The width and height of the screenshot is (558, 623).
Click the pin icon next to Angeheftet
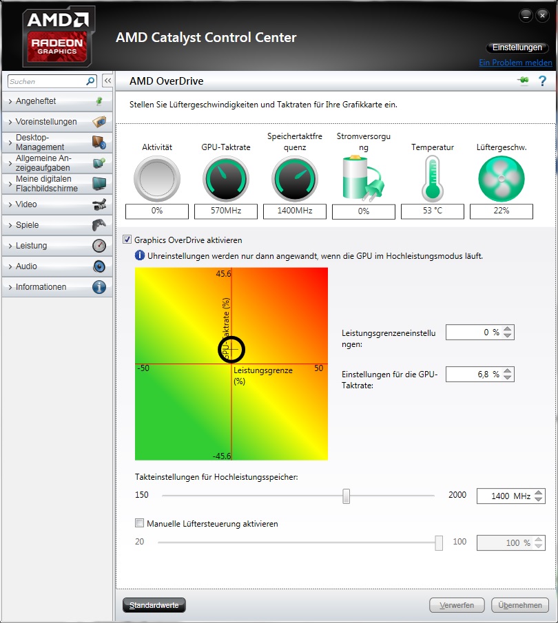coord(99,101)
